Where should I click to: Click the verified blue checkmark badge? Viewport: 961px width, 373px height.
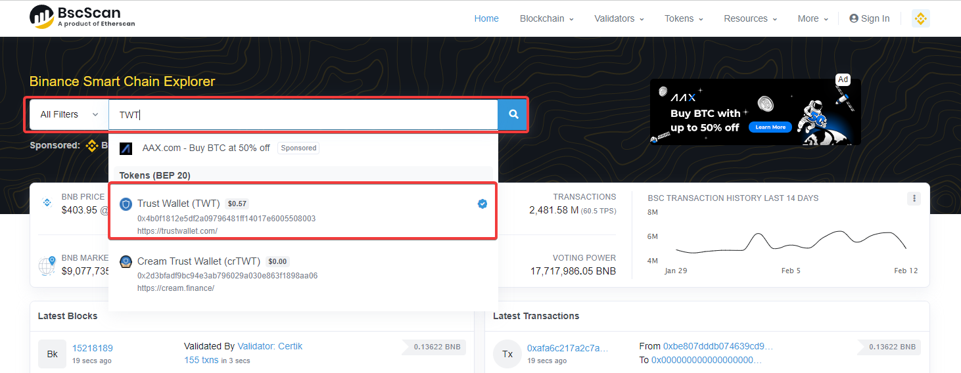click(482, 204)
